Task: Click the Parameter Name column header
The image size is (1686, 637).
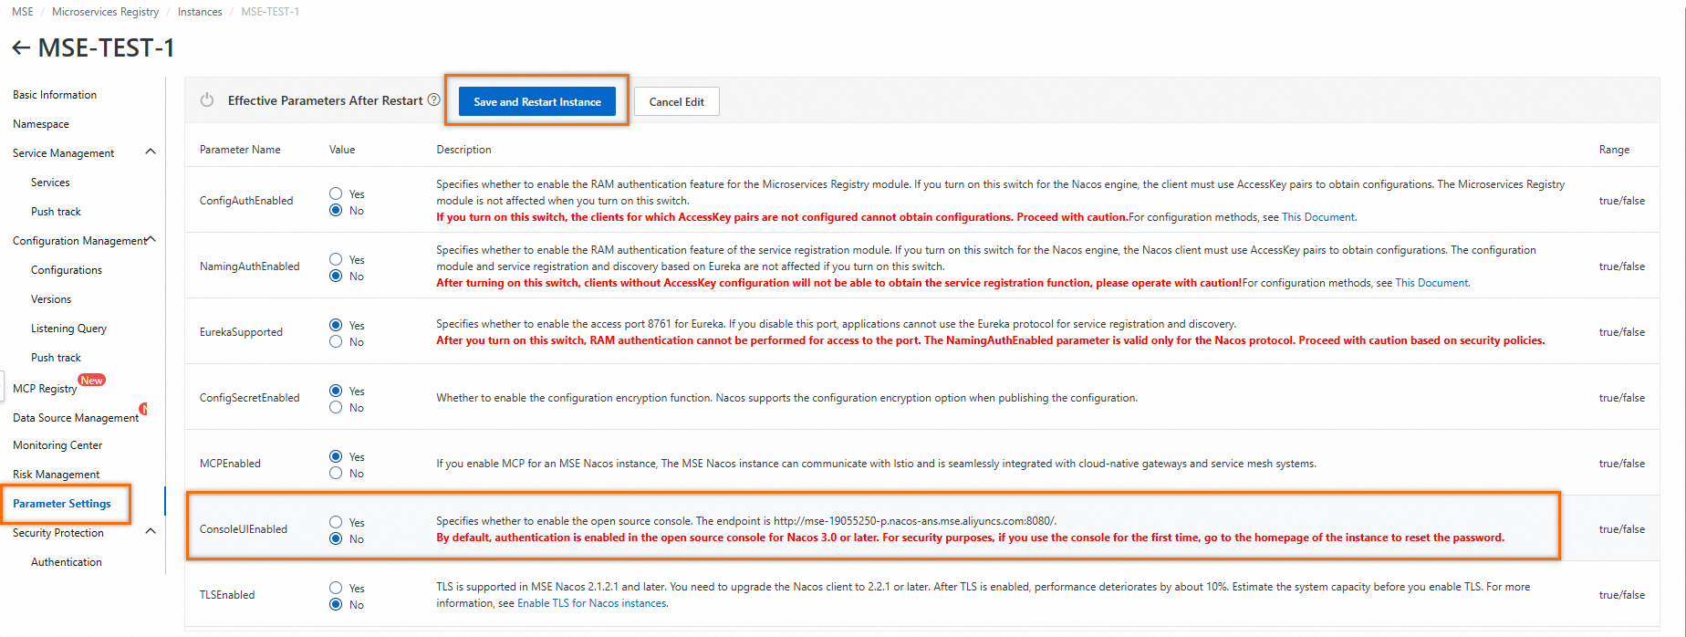Action: tap(240, 150)
